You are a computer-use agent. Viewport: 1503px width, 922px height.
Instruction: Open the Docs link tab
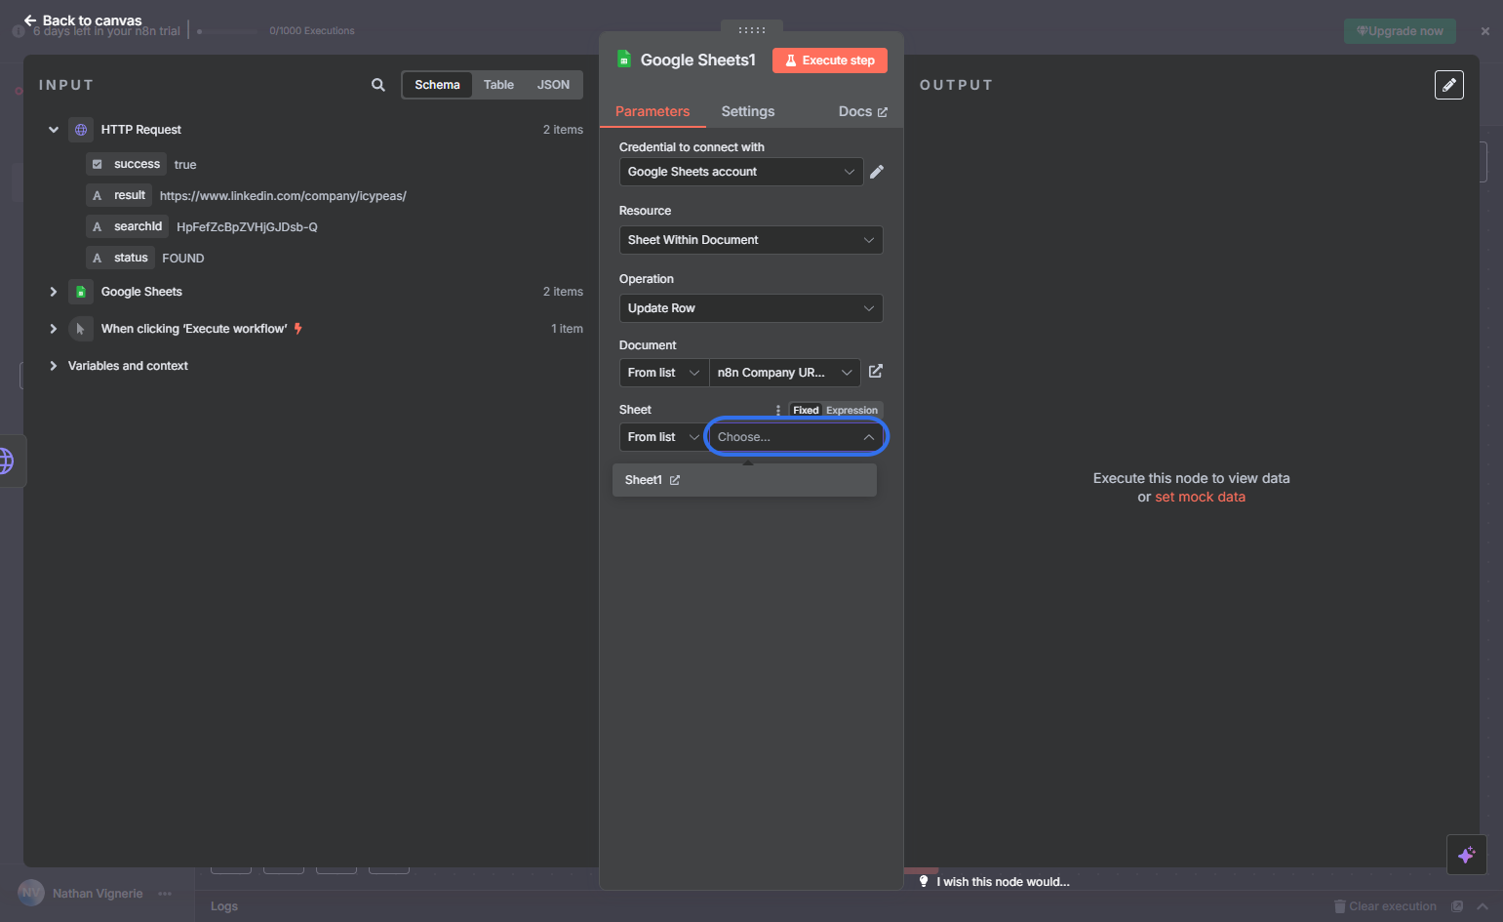tap(863, 111)
